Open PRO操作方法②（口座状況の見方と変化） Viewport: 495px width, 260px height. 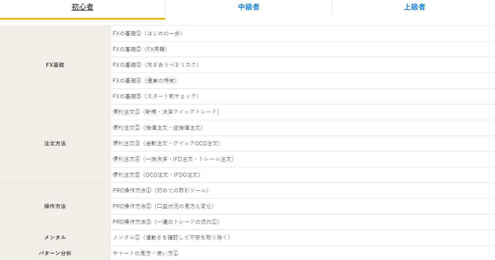click(x=163, y=206)
